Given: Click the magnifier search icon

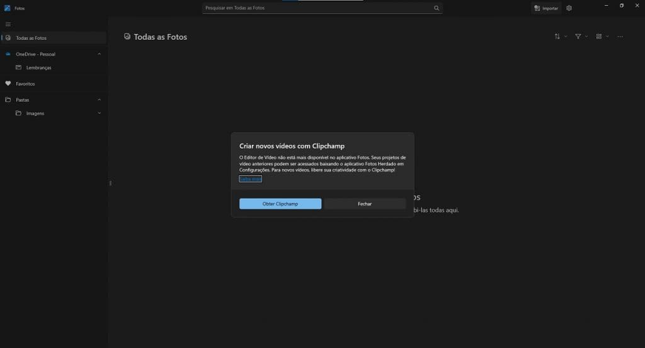Looking at the screenshot, I should click(x=437, y=8).
